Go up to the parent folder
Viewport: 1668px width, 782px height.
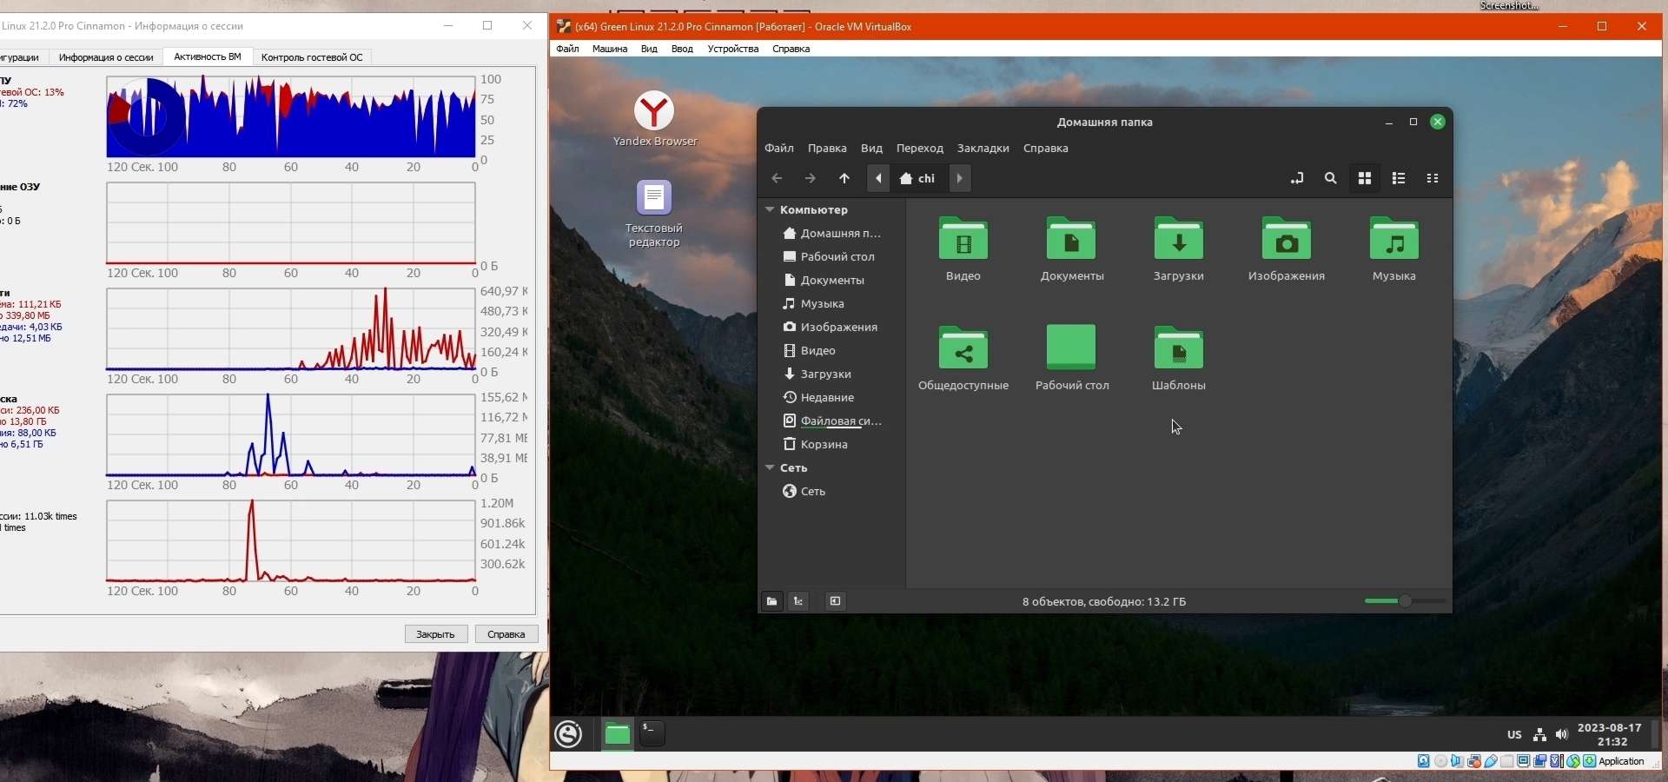point(844,179)
